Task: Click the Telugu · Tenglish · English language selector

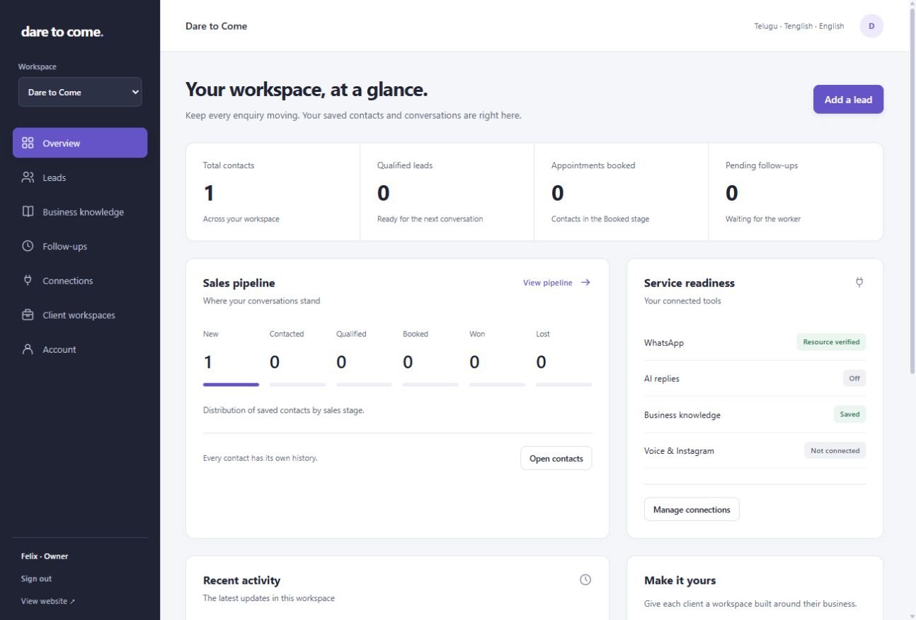Action: pos(798,26)
